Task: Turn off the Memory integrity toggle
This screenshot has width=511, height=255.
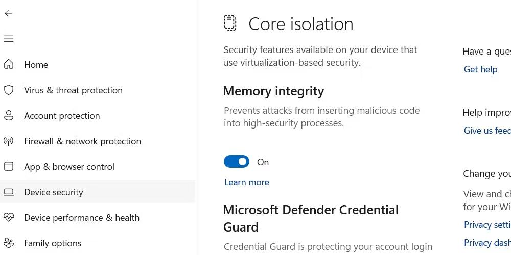Action: 237,162
